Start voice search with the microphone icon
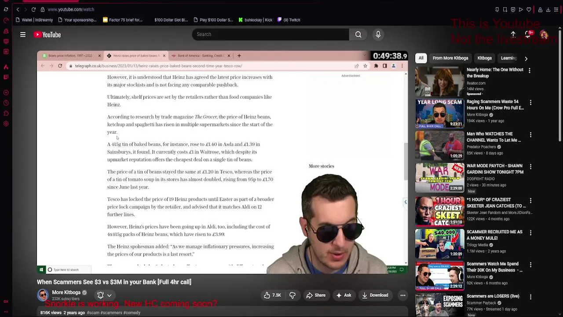The height and width of the screenshot is (317, 563). coord(378,34)
